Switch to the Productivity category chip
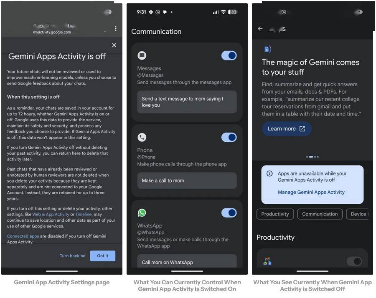 (275, 214)
